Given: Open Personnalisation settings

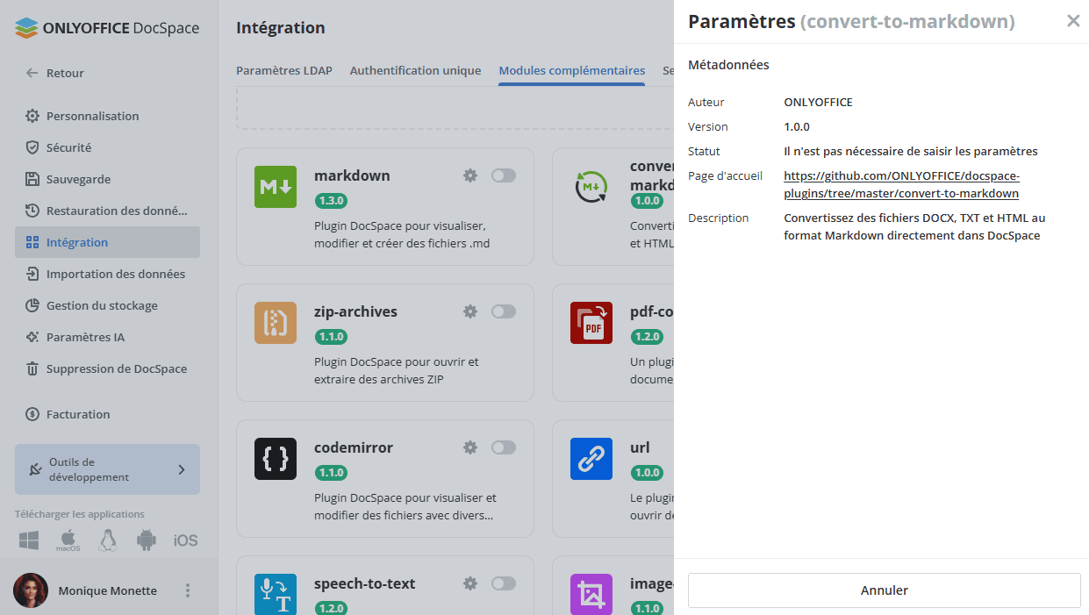Looking at the screenshot, I should [x=107, y=116].
